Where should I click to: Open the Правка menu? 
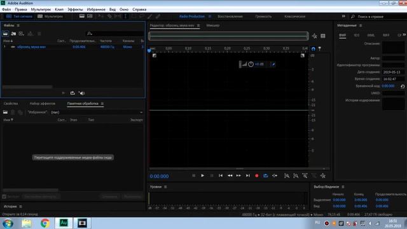tap(21, 10)
